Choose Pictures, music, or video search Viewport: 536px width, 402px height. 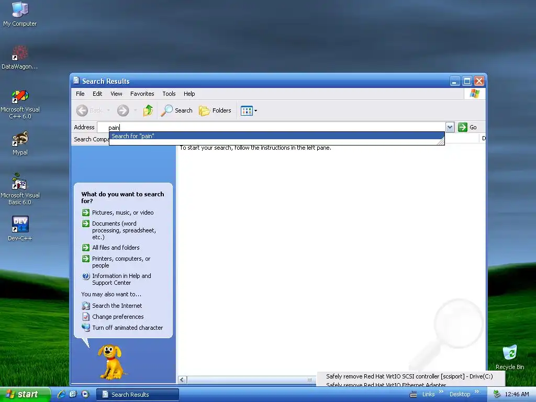point(118,213)
